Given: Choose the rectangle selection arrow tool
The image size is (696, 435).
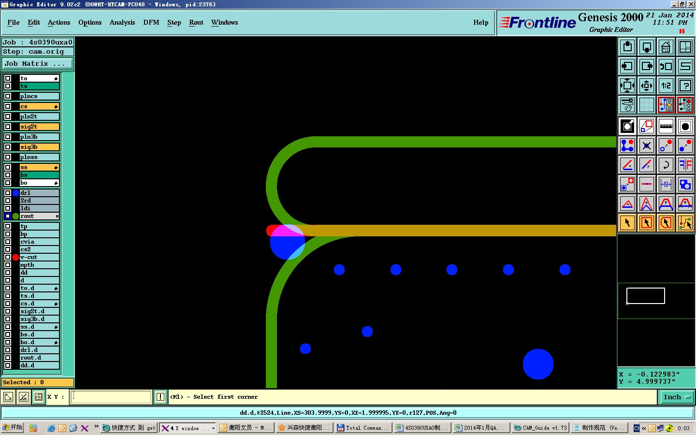Looking at the screenshot, I should click(x=647, y=223).
